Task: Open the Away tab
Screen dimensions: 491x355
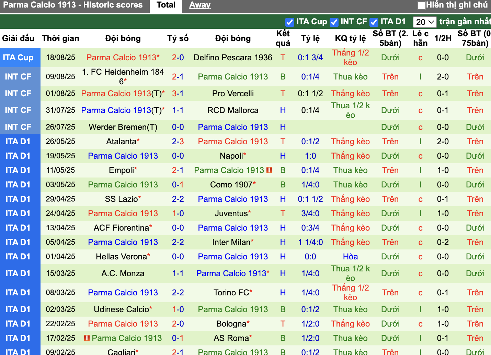Action: click(200, 5)
